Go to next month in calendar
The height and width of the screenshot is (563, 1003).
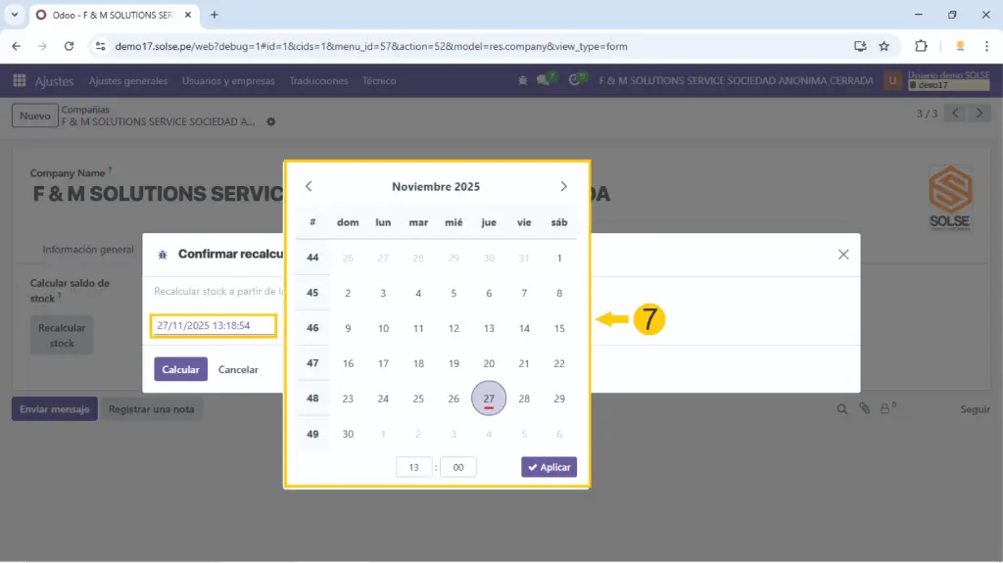click(563, 186)
